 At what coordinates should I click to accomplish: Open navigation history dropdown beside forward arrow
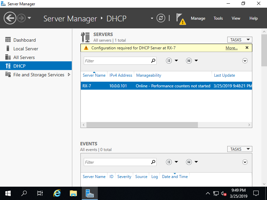click(29, 18)
